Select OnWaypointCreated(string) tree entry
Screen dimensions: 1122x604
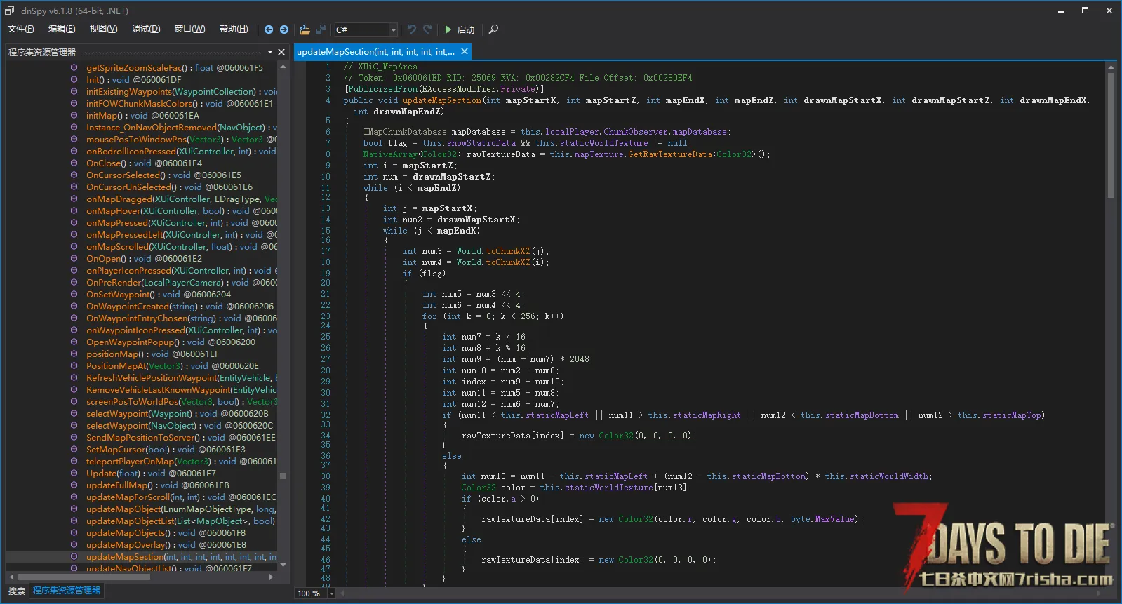[180, 306]
